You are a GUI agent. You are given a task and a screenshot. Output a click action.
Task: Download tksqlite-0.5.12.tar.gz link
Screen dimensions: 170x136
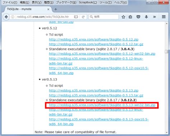point(96,44)
